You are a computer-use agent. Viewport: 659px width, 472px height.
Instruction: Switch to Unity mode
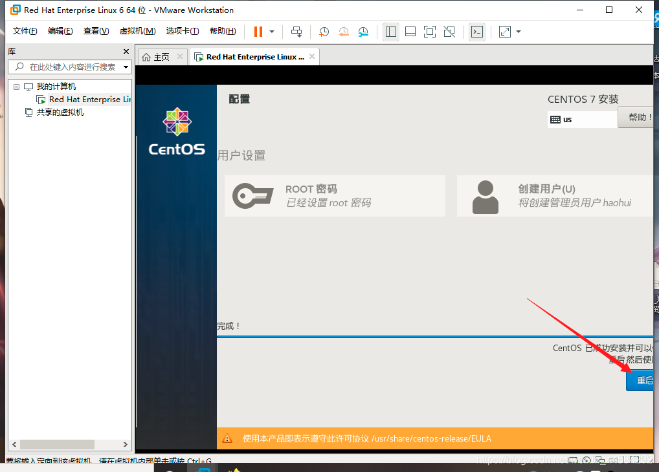point(449,32)
